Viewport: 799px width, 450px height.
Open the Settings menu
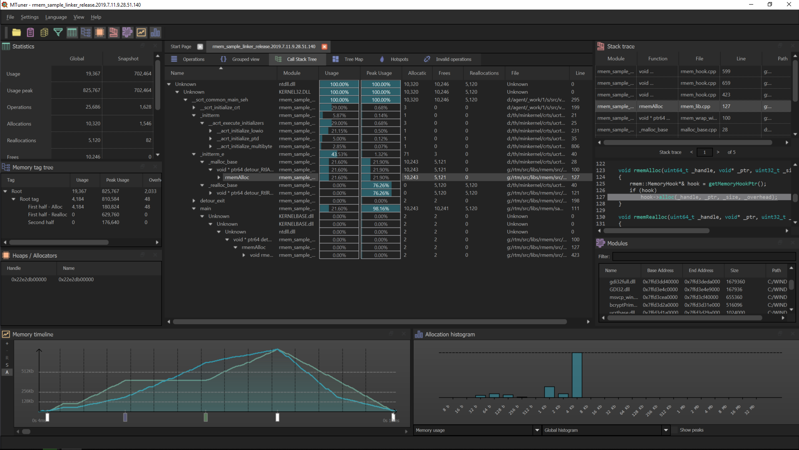pyautogui.click(x=30, y=17)
